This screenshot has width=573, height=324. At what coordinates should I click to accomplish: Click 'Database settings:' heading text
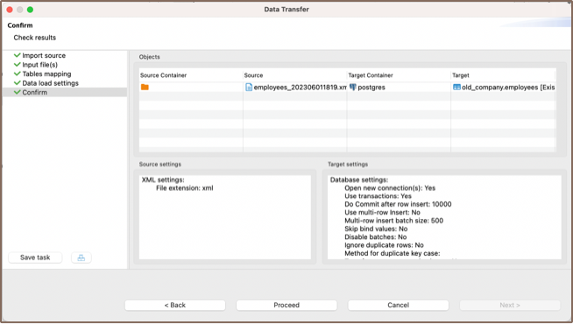(x=359, y=180)
